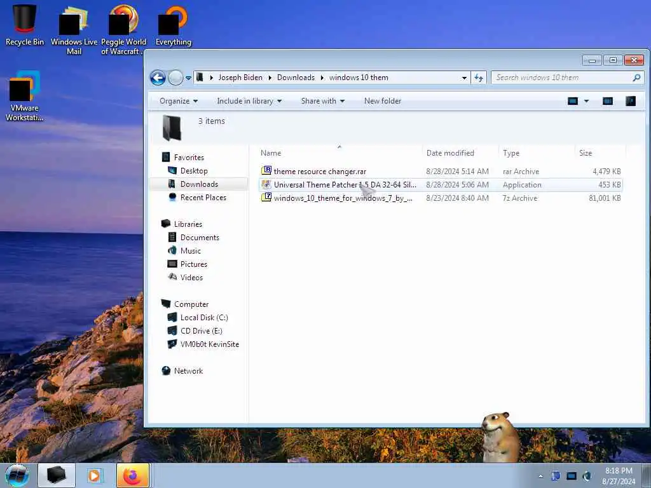This screenshot has height=488, width=651.
Task: Click volume speaker tray icon
Action: click(587, 476)
